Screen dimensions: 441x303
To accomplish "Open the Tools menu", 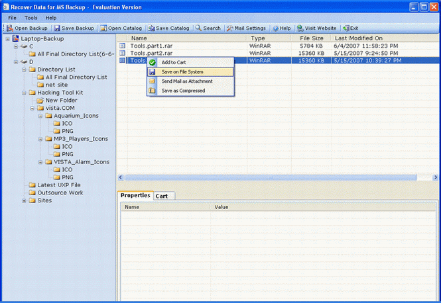I will (x=31, y=17).
